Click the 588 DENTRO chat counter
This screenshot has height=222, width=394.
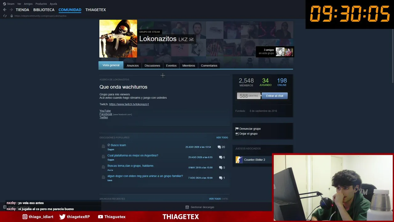pyautogui.click(x=249, y=96)
